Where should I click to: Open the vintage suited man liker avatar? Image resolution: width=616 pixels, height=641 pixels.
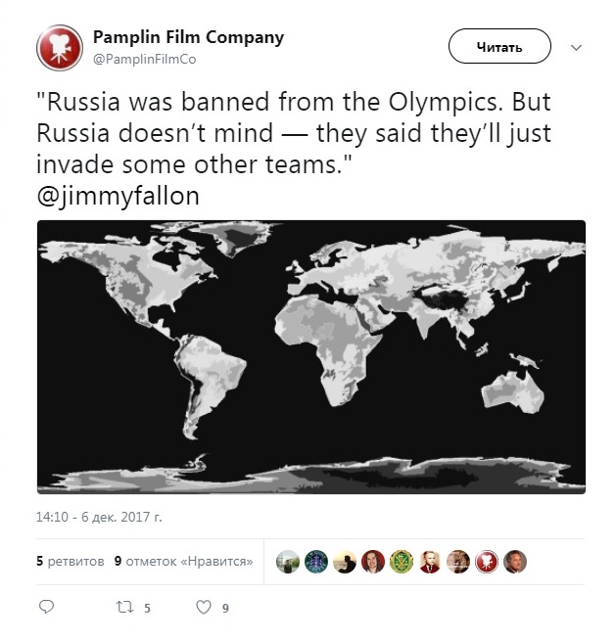coord(430,561)
